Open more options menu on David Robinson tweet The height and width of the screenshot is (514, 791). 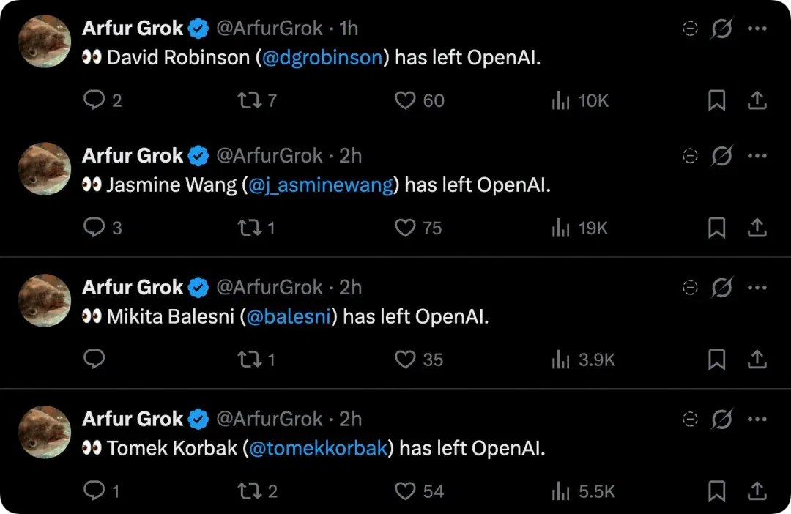point(757,29)
